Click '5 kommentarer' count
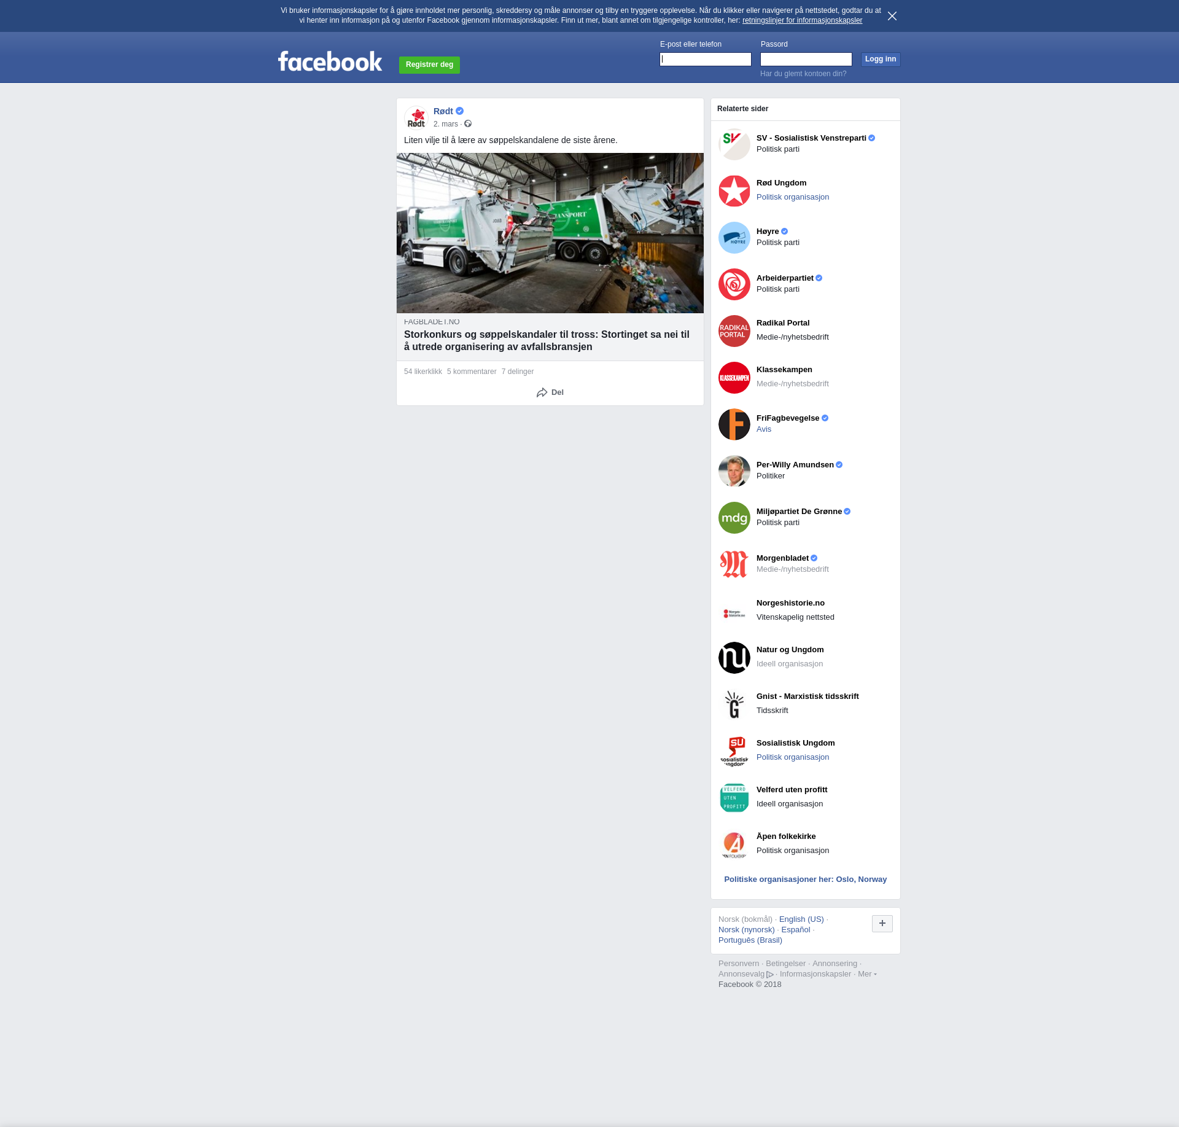 tap(472, 372)
